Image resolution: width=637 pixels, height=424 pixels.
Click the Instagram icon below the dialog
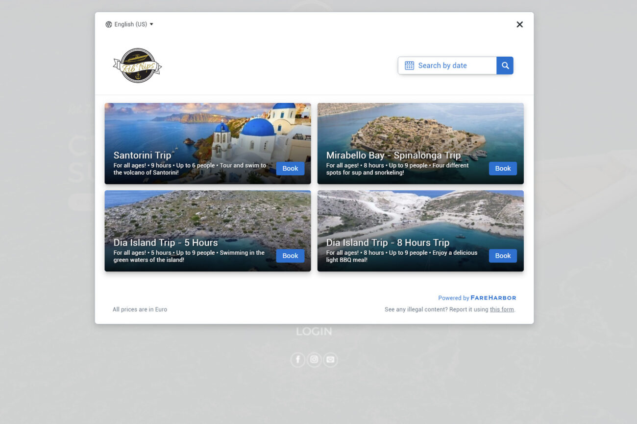(x=314, y=360)
